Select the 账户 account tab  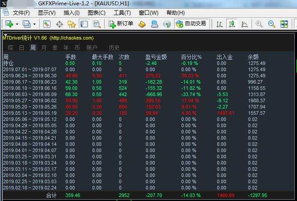(92, 48)
